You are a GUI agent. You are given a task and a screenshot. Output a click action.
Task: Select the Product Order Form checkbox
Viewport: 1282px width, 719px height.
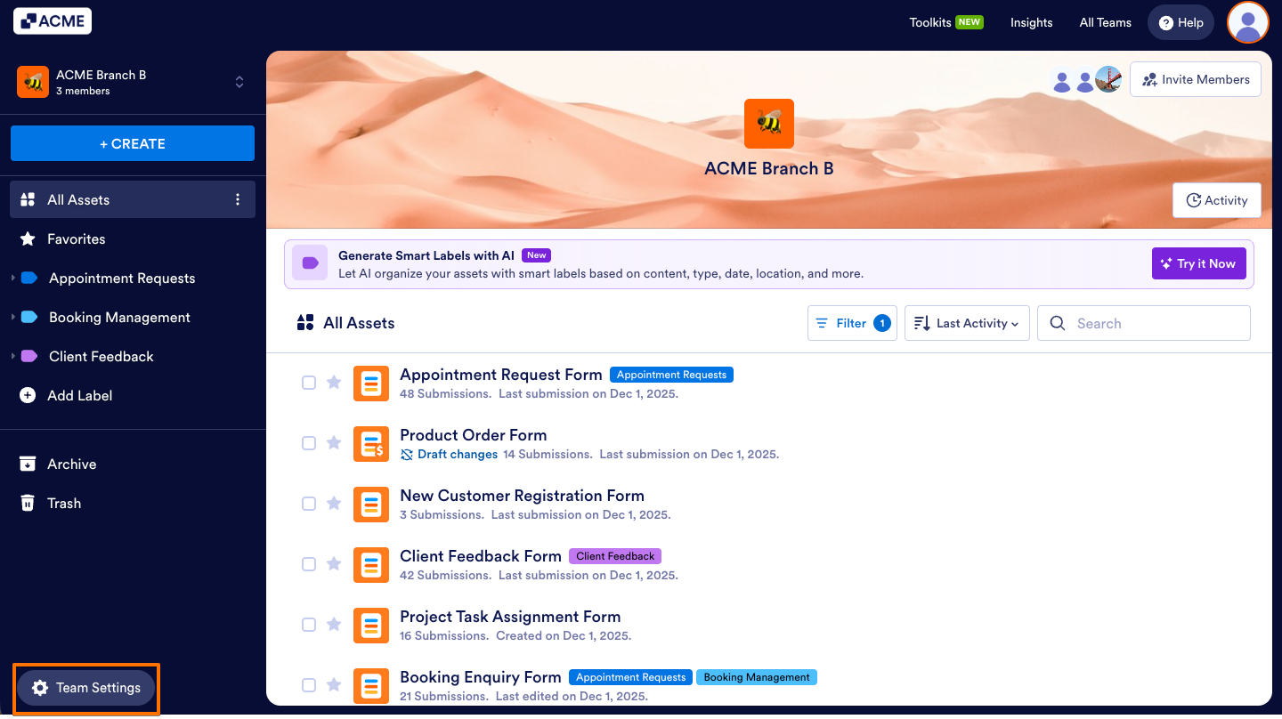coord(309,443)
